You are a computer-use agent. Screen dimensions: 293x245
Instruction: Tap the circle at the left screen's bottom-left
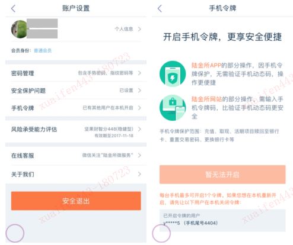coord(15,233)
